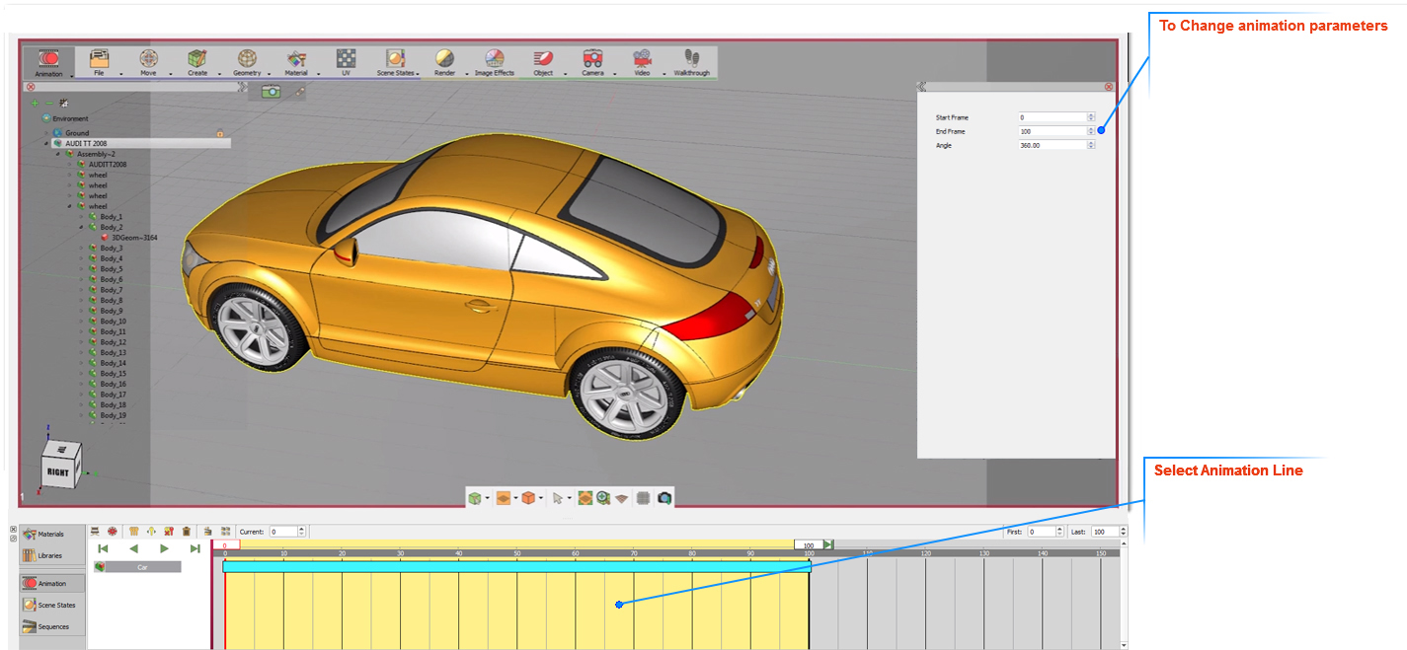The width and height of the screenshot is (1407, 650).
Task: Open the Create toolbar dropdown arrow
Action: 220,73
